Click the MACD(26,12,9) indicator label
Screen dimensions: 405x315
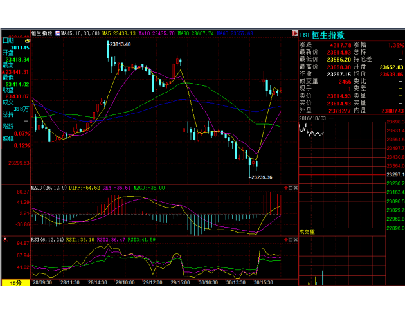(x=49, y=188)
